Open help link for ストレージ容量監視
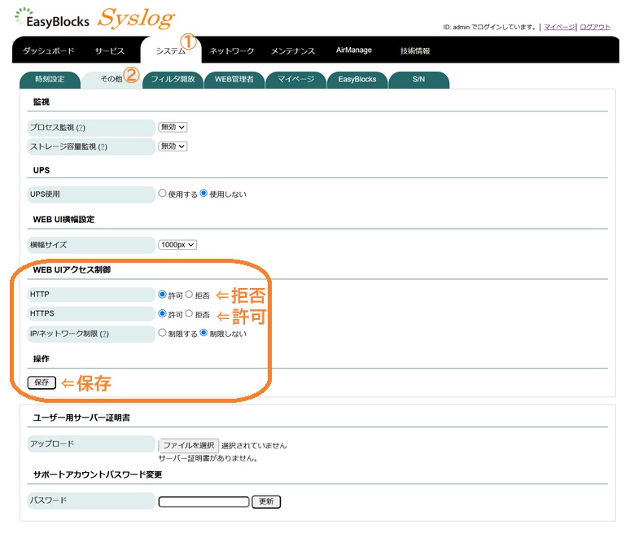Image resolution: width=634 pixels, height=533 pixels. (102, 146)
